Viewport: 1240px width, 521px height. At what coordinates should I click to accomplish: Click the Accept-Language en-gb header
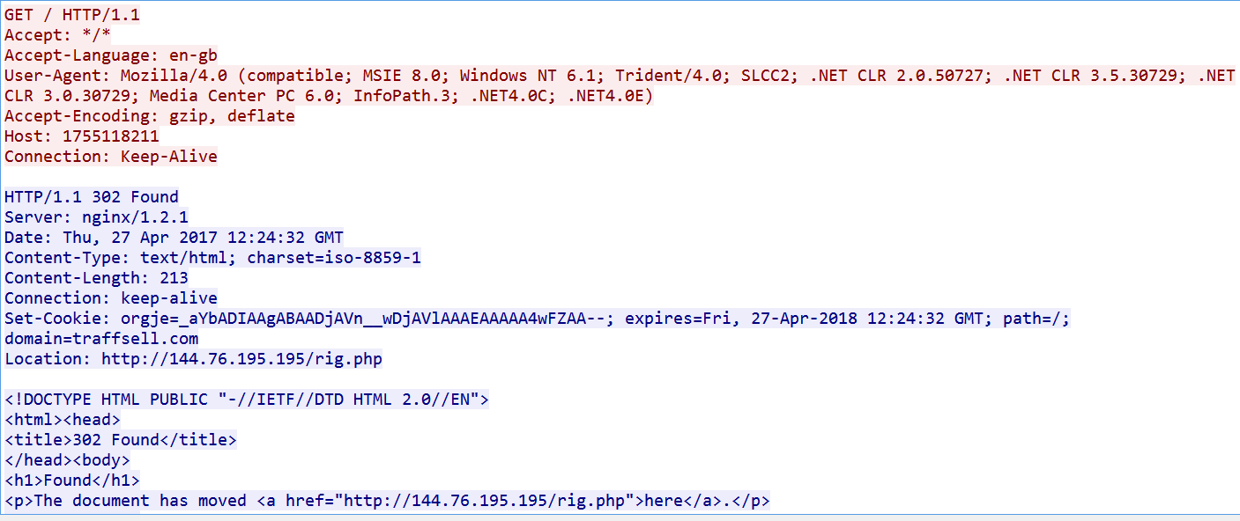pos(111,55)
